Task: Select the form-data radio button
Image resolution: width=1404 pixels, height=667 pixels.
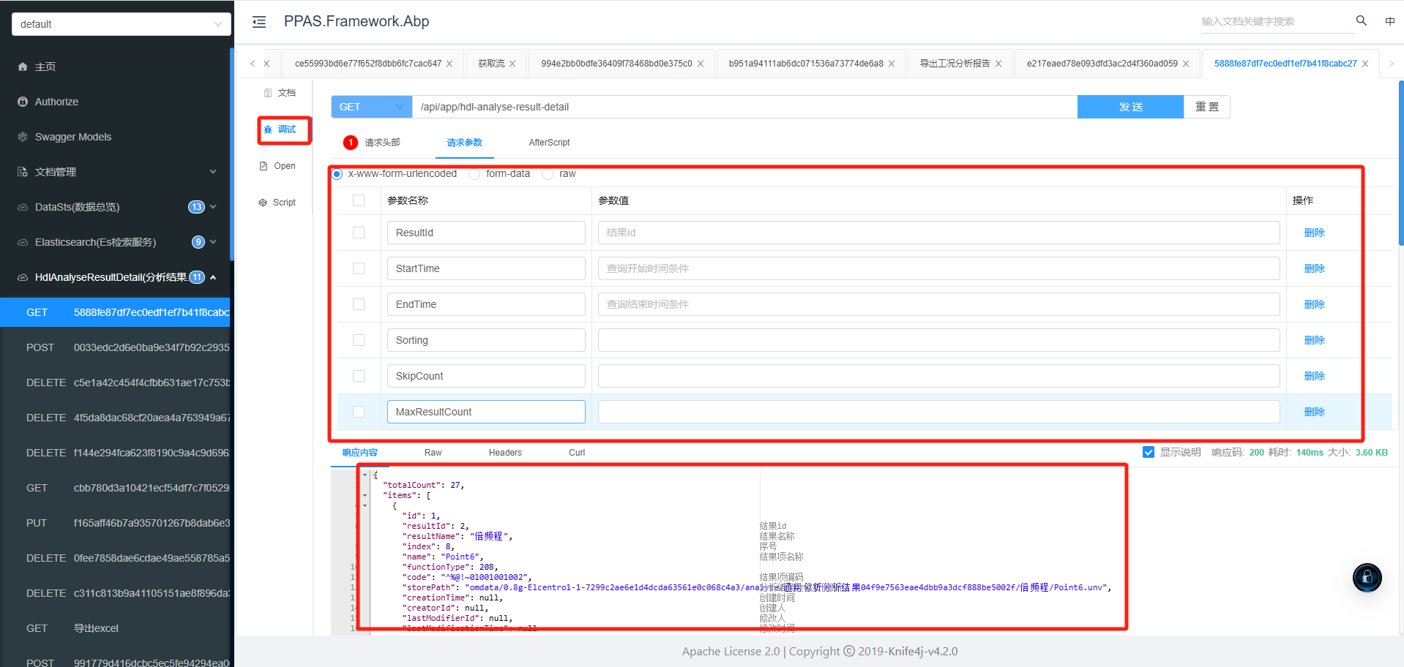Action: point(474,174)
